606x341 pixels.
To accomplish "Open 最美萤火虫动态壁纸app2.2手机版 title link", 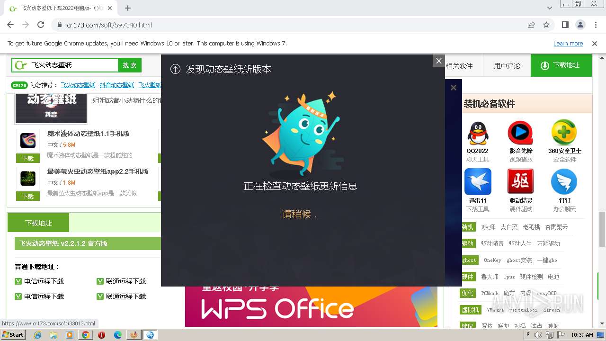I will 98,171.
